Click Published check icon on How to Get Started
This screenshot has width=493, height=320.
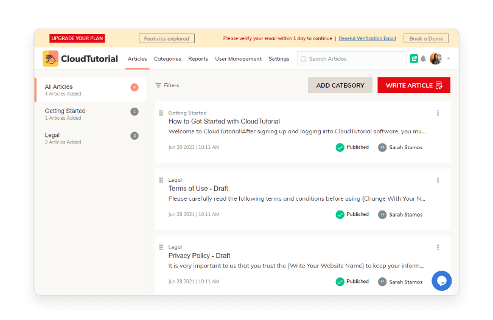[x=340, y=147]
